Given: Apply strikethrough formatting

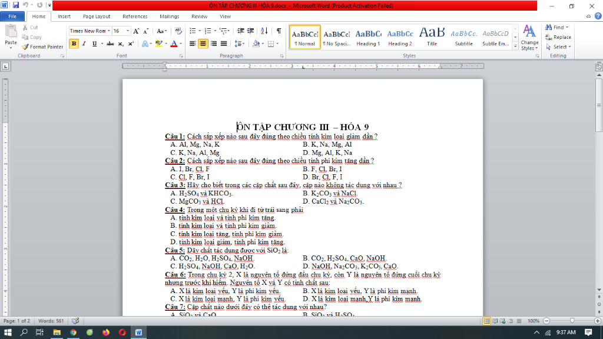Looking at the screenshot, I should 110,44.
